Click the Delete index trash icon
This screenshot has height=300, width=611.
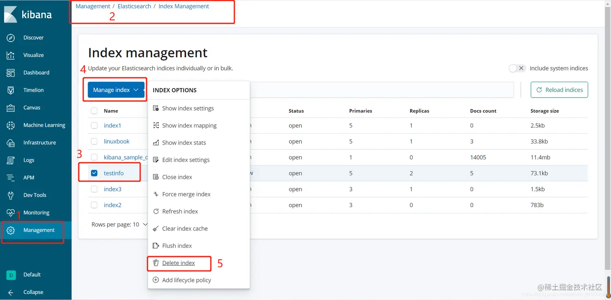click(x=156, y=263)
